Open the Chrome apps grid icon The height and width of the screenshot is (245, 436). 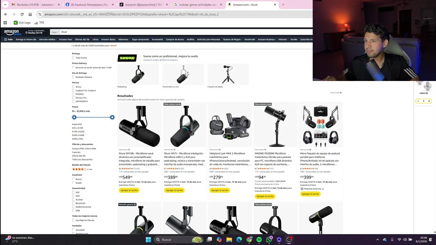(x=5, y=23)
